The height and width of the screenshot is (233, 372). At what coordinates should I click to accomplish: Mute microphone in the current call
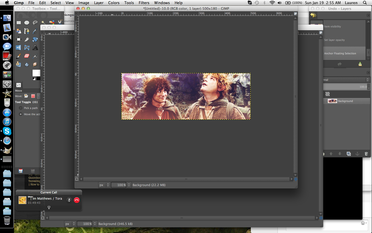pyautogui.click(x=69, y=200)
